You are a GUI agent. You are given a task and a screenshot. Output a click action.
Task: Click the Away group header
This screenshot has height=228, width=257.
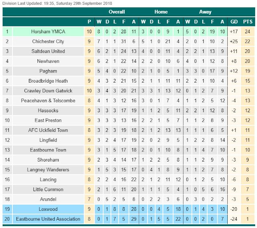pos(205,12)
